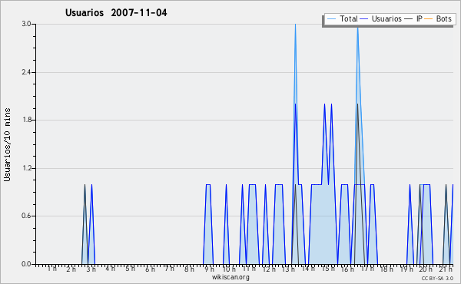Click the y-axis value 0.6
The height and width of the screenshot is (284, 461).
point(26,216)
